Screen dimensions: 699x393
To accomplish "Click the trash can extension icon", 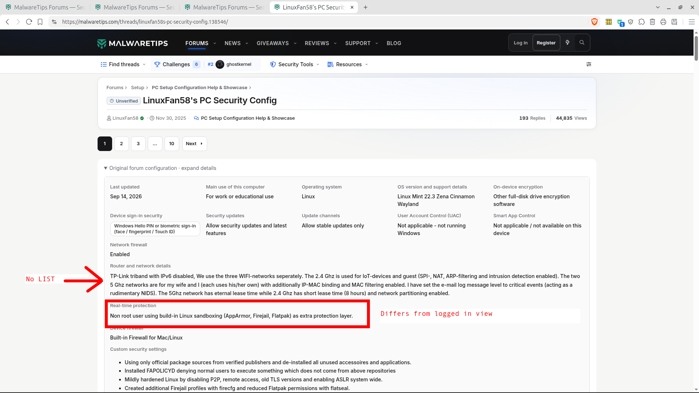I will click(652, 22).
